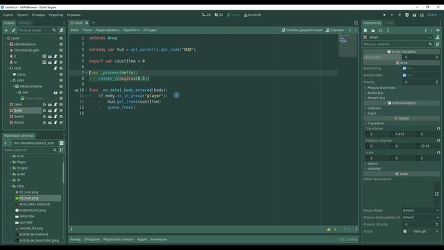Image resolution: width=444 pixels, height=250 pixels.
Task: Switch to Импорт tab in Scene dock
Action: click(x=25, y=23)
